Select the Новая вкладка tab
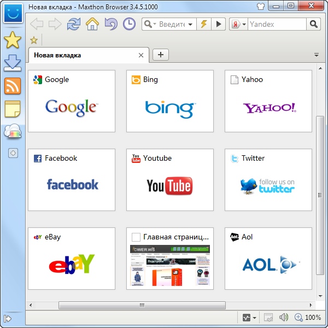Image resolution: width=328 pixels, height=328 pixels. [x=82, y=55]
